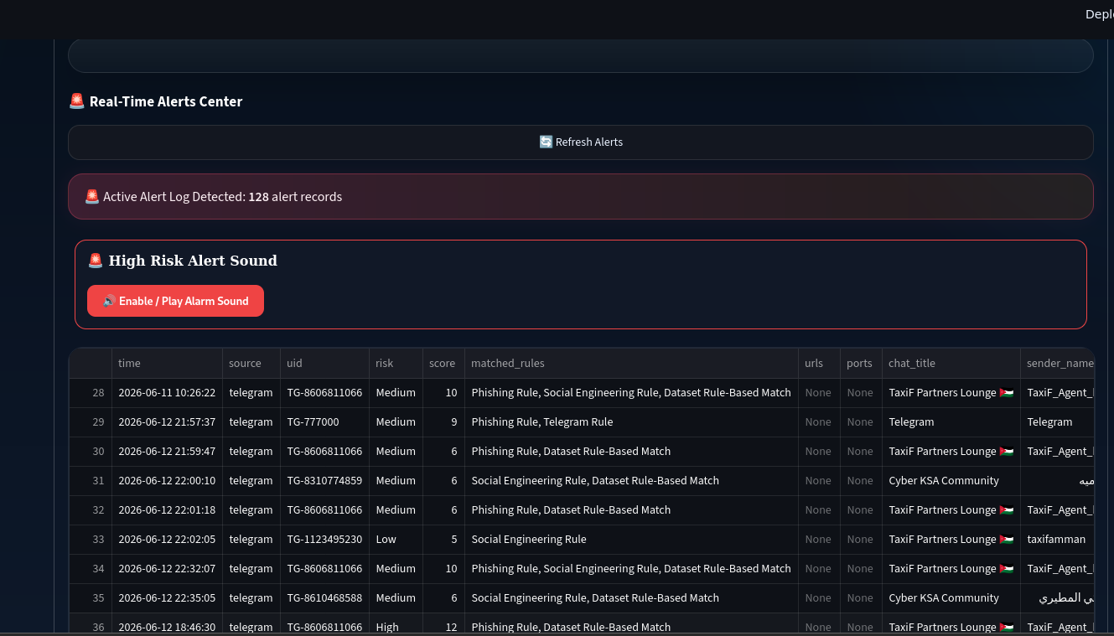Viewport: 1114px width, 636px height.
Task: Sort alerts by risk column
Action: pos(396,363)
